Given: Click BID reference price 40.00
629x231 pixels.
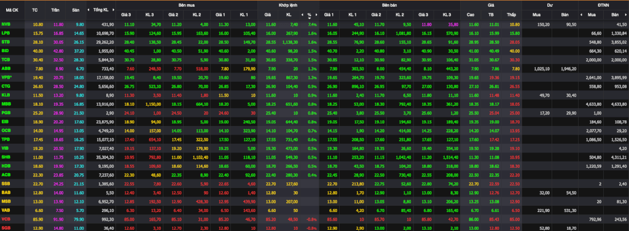Looking at the screenshot, I should [x=37, y=50].
